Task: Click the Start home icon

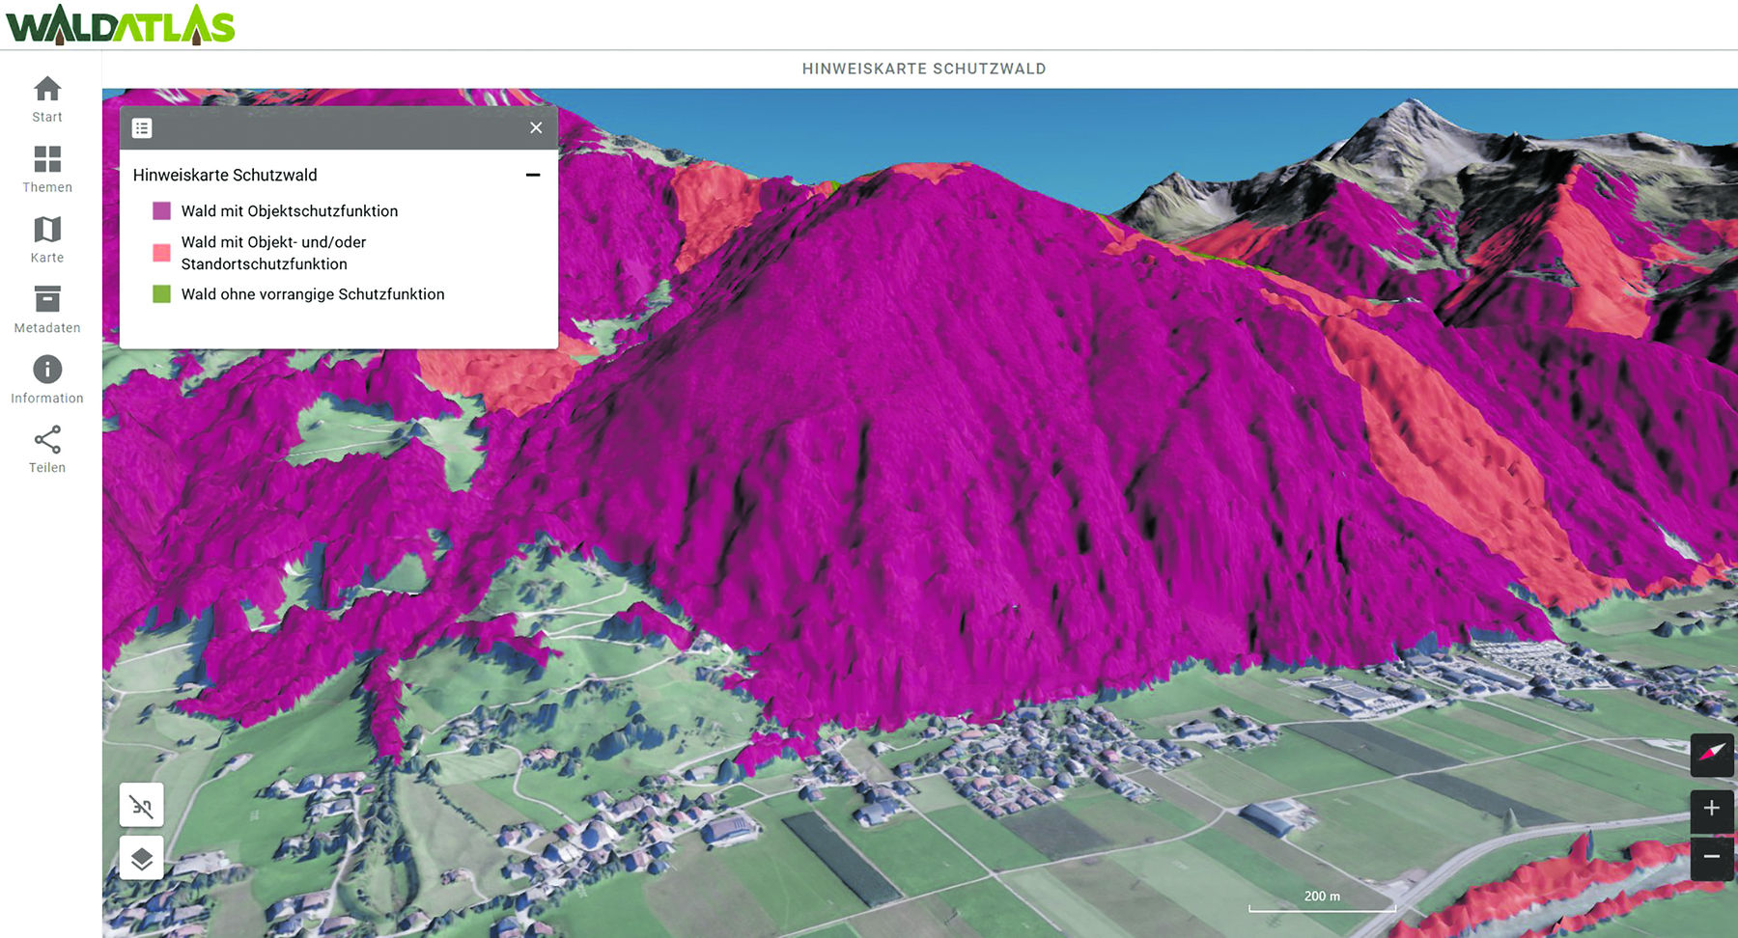Action: point(47,90)
